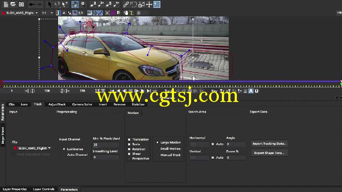Toggle the colorize overlay icon
Image resolution: width=342 pixels, height=192 pixels.
[75, 13]
